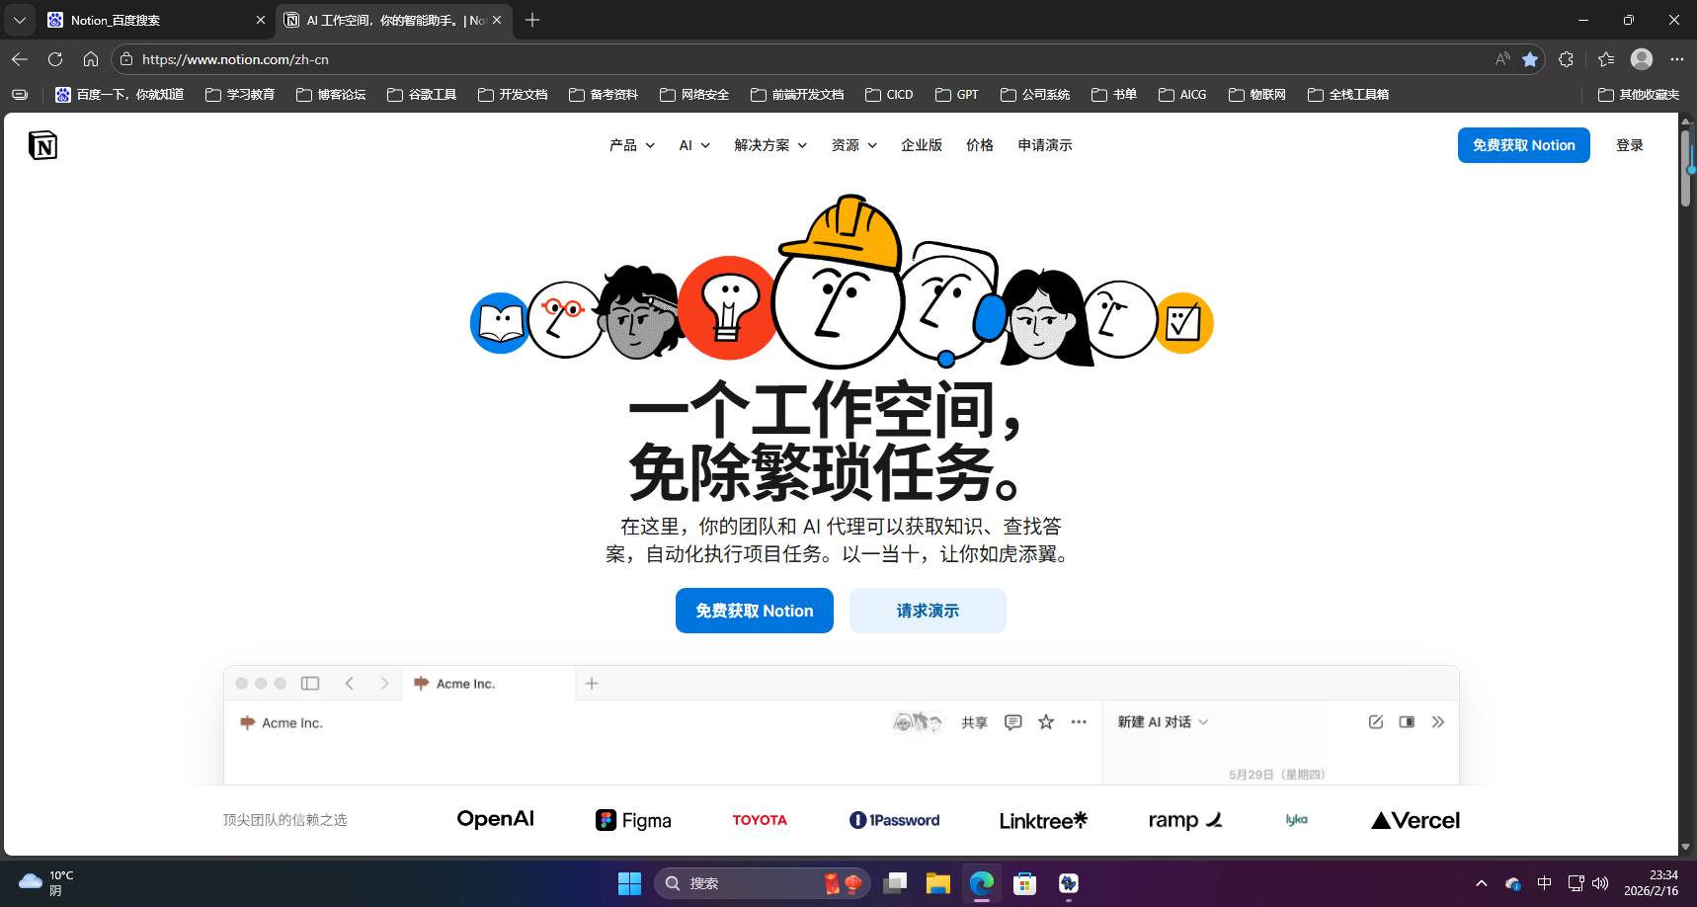Select the Acme Inc. demo tab
This screenshot has height=907, width=1697.
(x=489, y=684)
